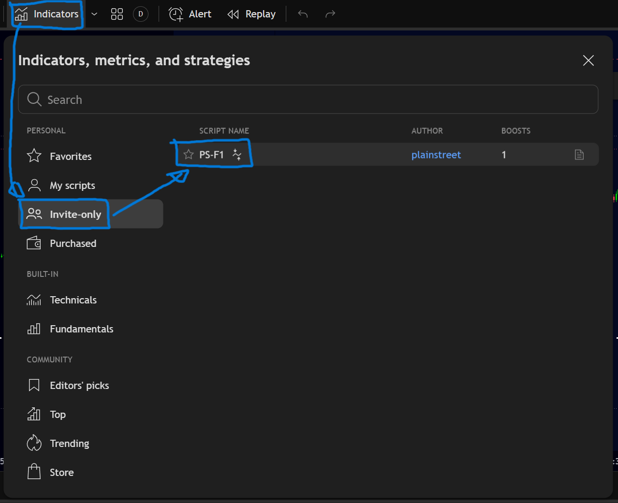This screenshot has height=503, width=618.
Task: Create an Alert from the toolbar
Action: coord(190,14)
